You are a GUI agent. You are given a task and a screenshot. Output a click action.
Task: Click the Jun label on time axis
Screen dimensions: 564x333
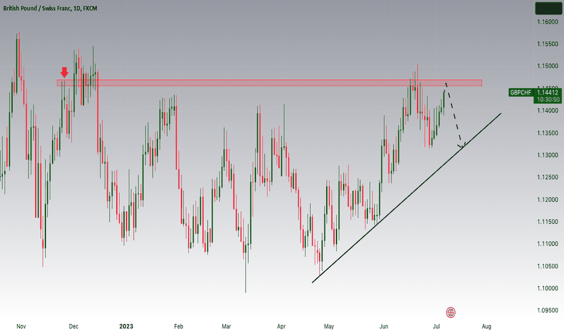click(384, 326)
